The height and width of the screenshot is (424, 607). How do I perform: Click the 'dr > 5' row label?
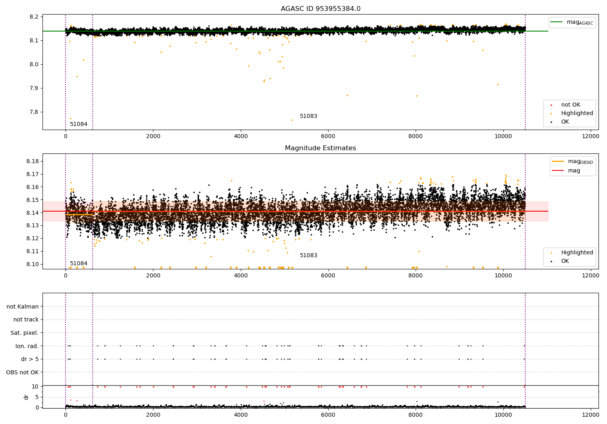click(30, 359)
